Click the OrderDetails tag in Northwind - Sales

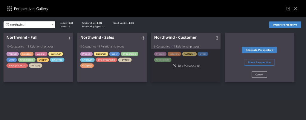tap(130, 54)
